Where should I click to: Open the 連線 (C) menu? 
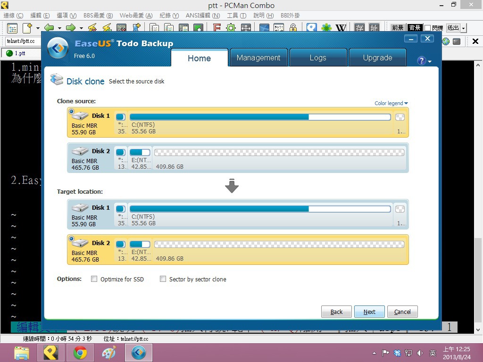tap(13, 16)
